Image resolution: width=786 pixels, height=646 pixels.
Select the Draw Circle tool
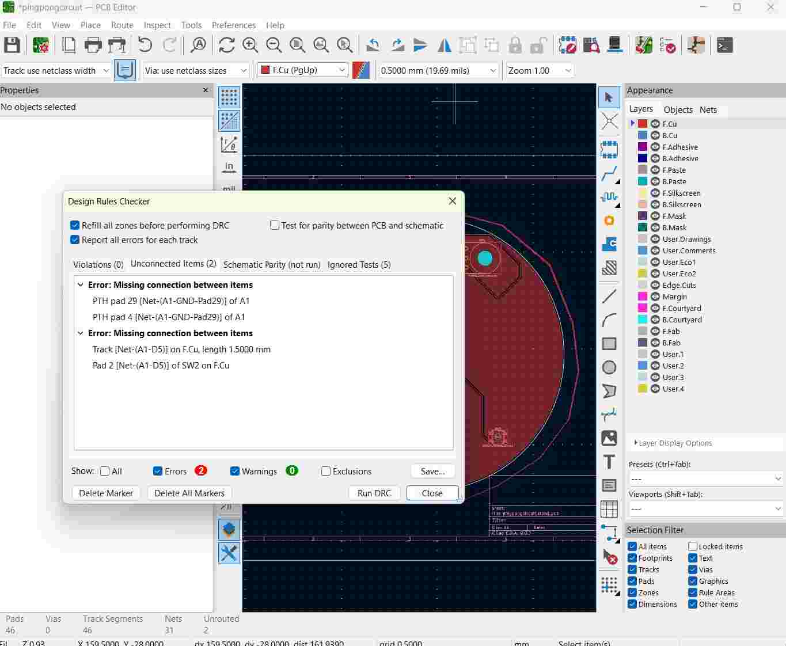(x=609, y=367)
